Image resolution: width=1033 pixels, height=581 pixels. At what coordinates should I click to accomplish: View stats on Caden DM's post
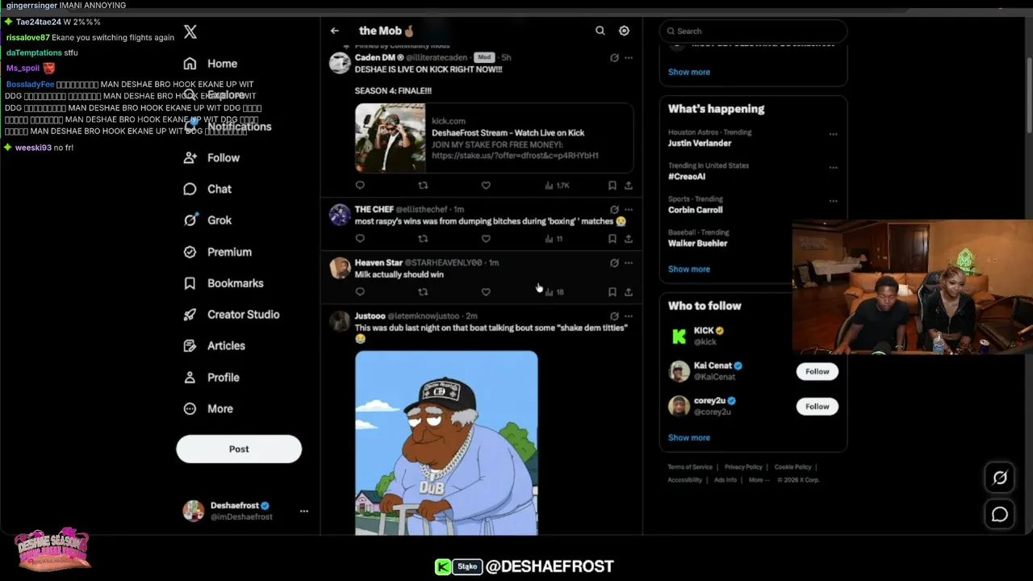coord(557,186)
